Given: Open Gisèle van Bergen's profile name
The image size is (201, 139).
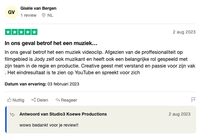Looking at the screenshot, I should click(x=38, y=8).
